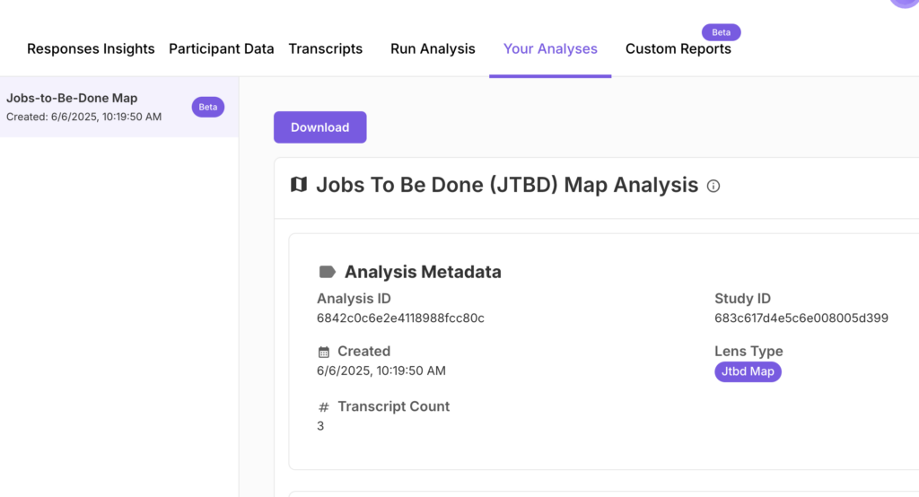
Task: Open the Responses Insights tab
Action: pyautogui.click(x=91, y=49)
